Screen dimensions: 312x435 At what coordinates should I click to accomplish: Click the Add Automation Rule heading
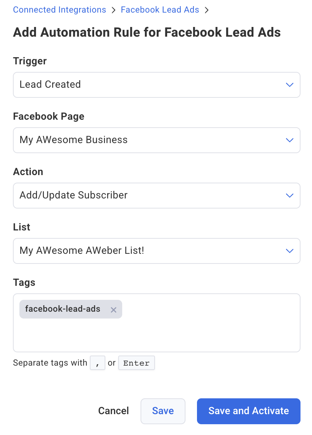click(x=147, y=32)
